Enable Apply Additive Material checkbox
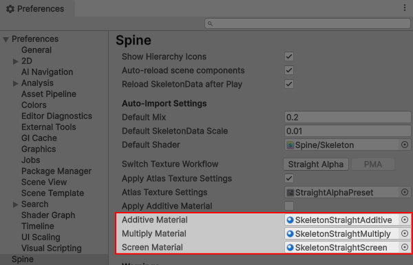The image size is (413, 265). tap(289, 206)
